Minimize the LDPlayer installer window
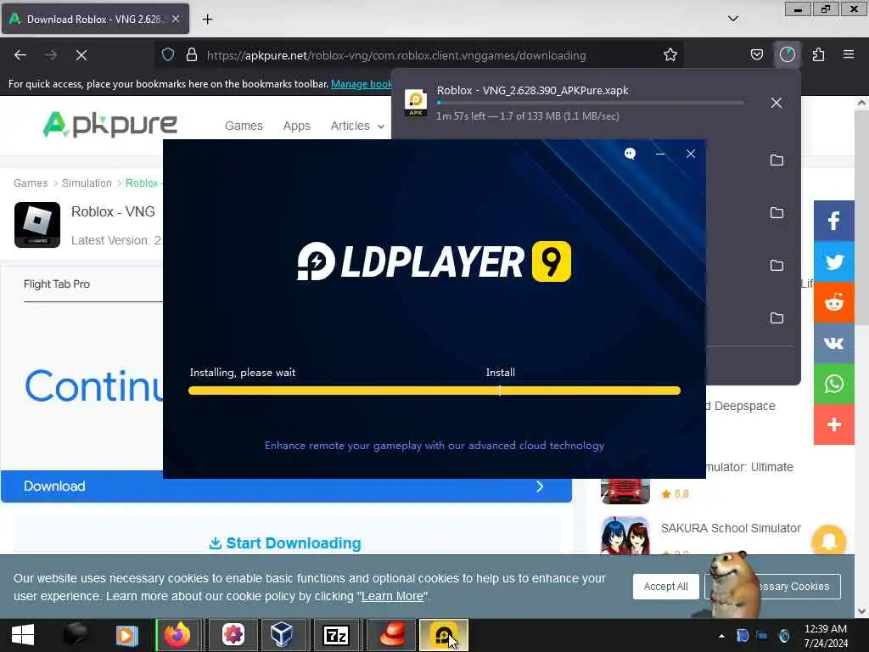The image size is (869, 652). (x=660, y=154)
